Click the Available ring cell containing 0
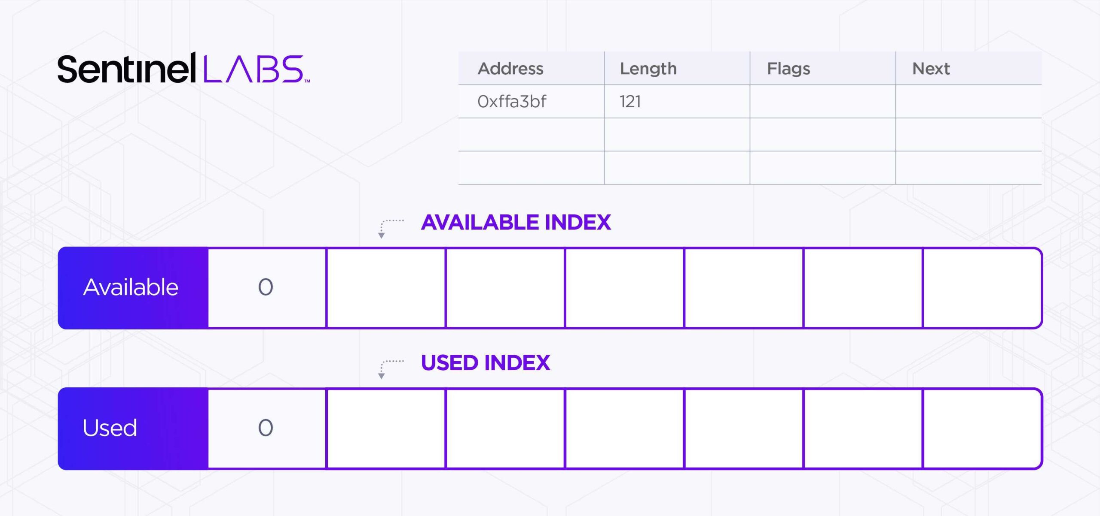This screenshot has width=1100, height=516. [266, 287]
